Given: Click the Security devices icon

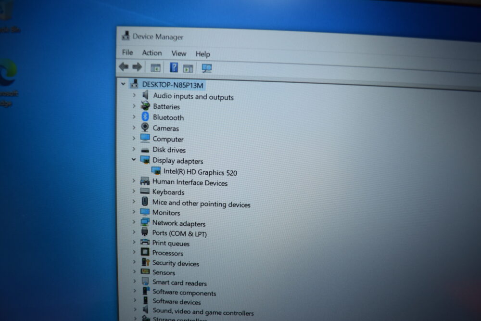Looking at the screenshot, I should pos(145,262).
